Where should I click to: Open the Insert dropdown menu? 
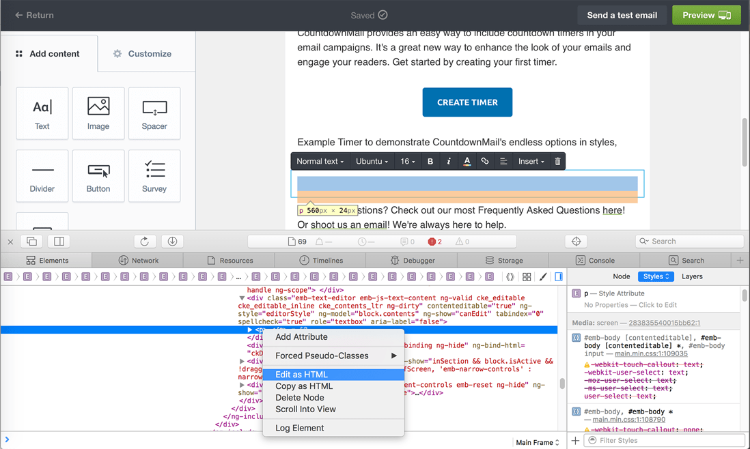[531, 162]
